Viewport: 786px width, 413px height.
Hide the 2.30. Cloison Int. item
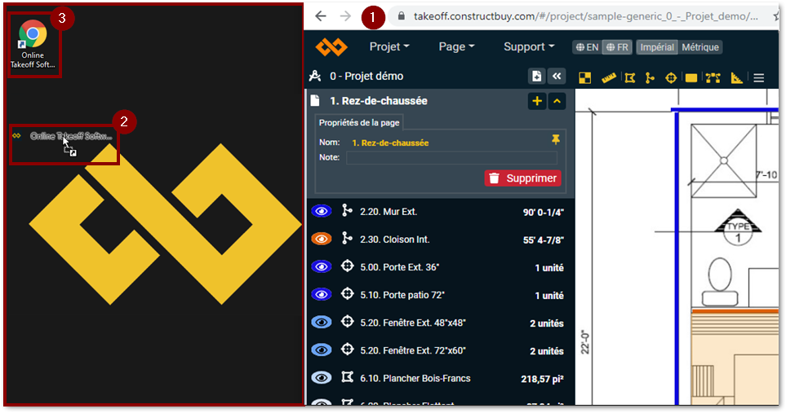click(322, 239)
